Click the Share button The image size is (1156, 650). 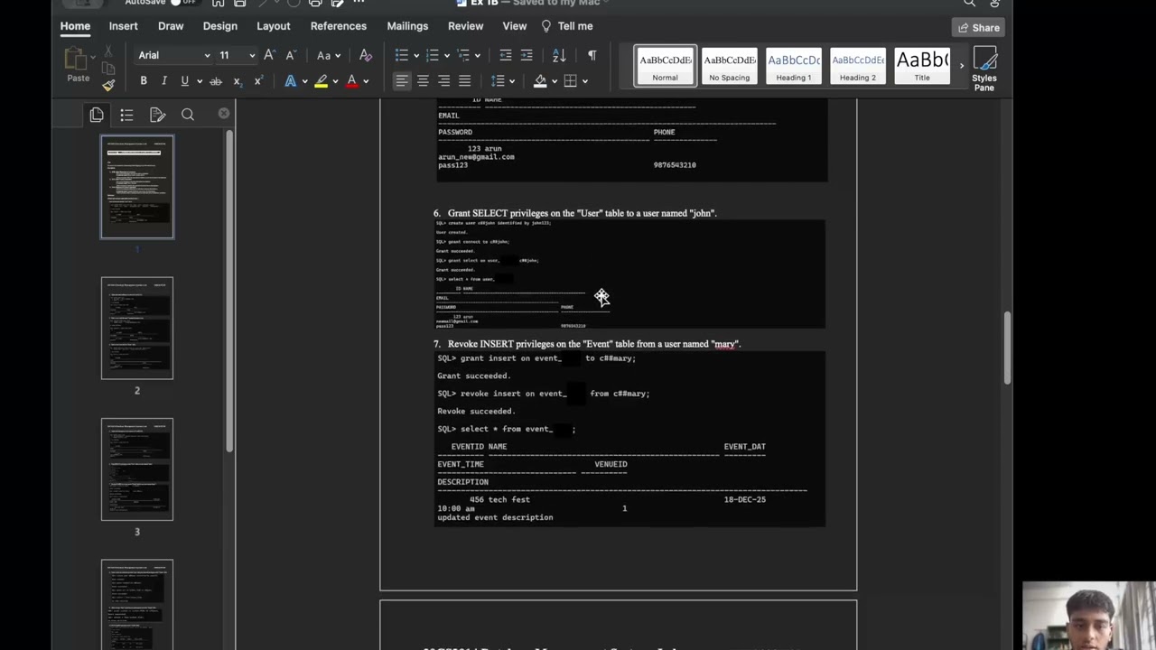(x=979, y=27)
